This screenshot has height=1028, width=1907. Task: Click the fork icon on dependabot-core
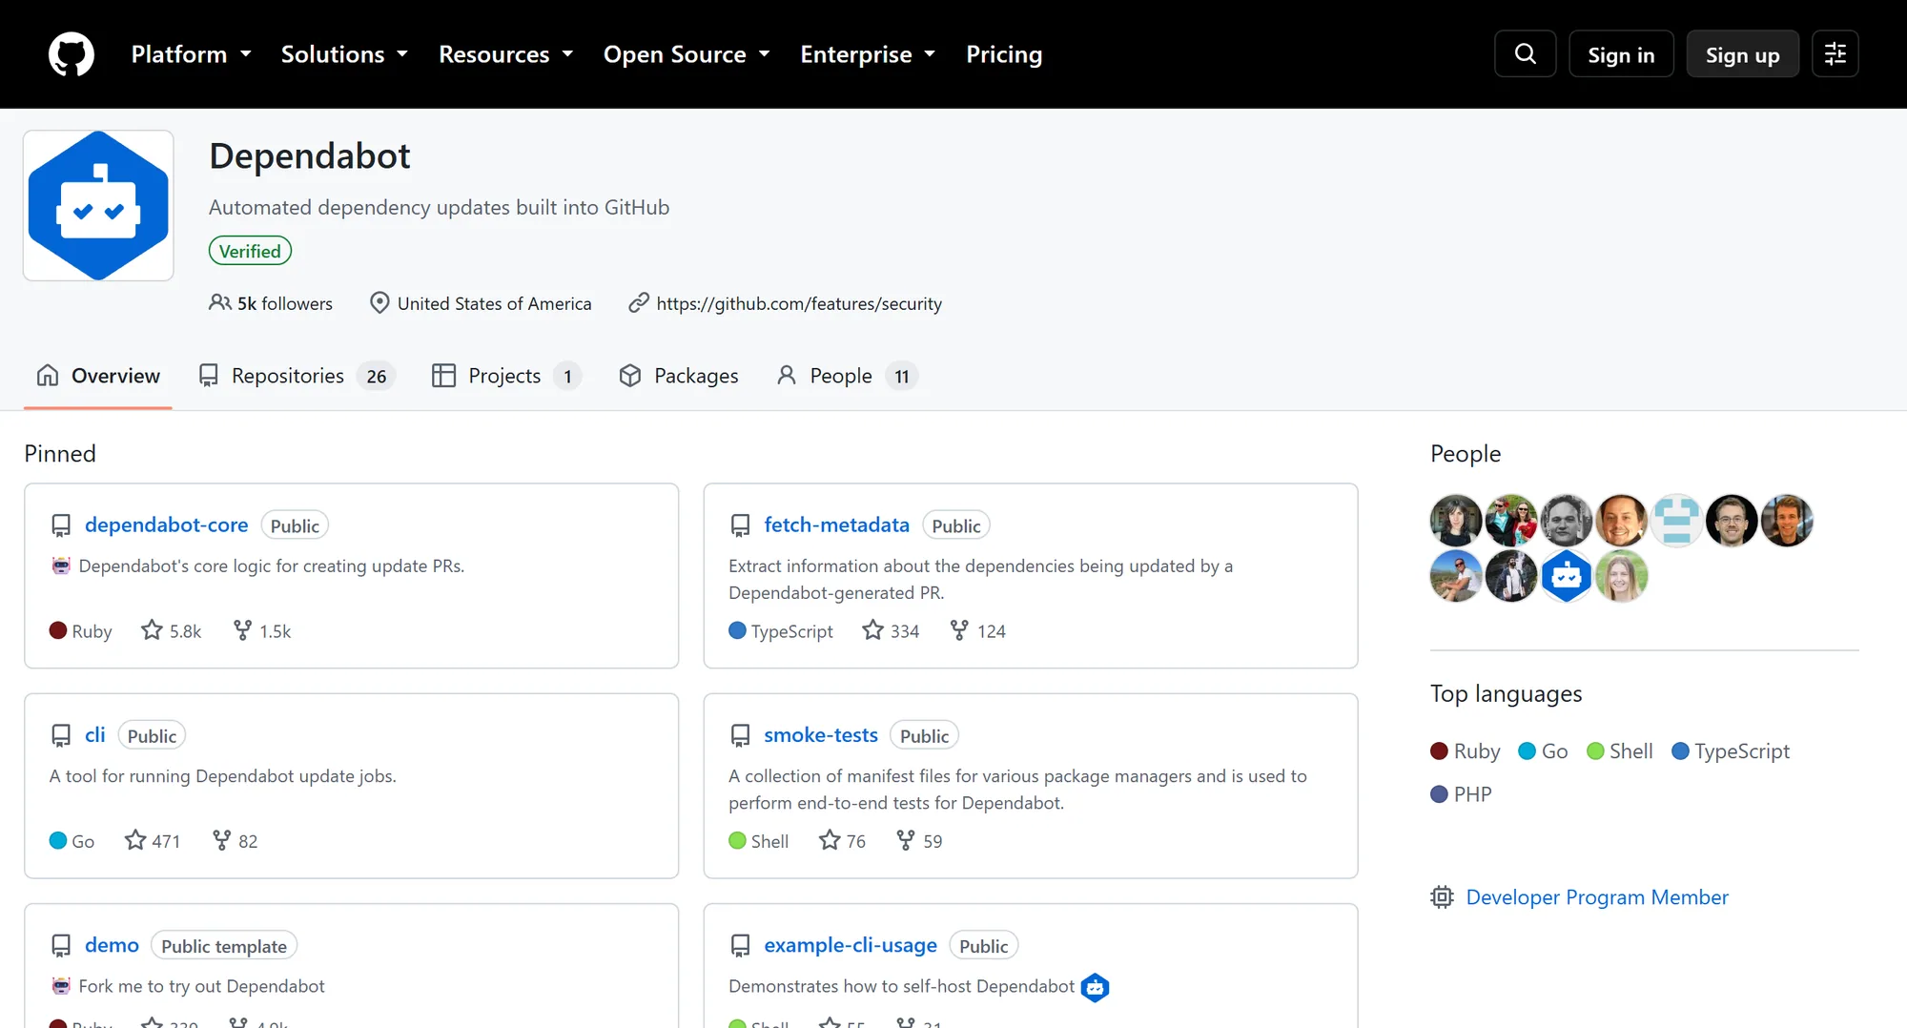[x=242, y=630]
